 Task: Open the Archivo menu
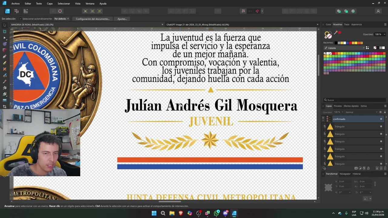15,4
